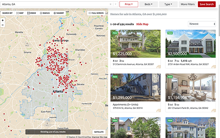The image size is (220, 138).
Task: Favorite the $2,500,000 Arden Road listing
Action: (x=211, y=33)
